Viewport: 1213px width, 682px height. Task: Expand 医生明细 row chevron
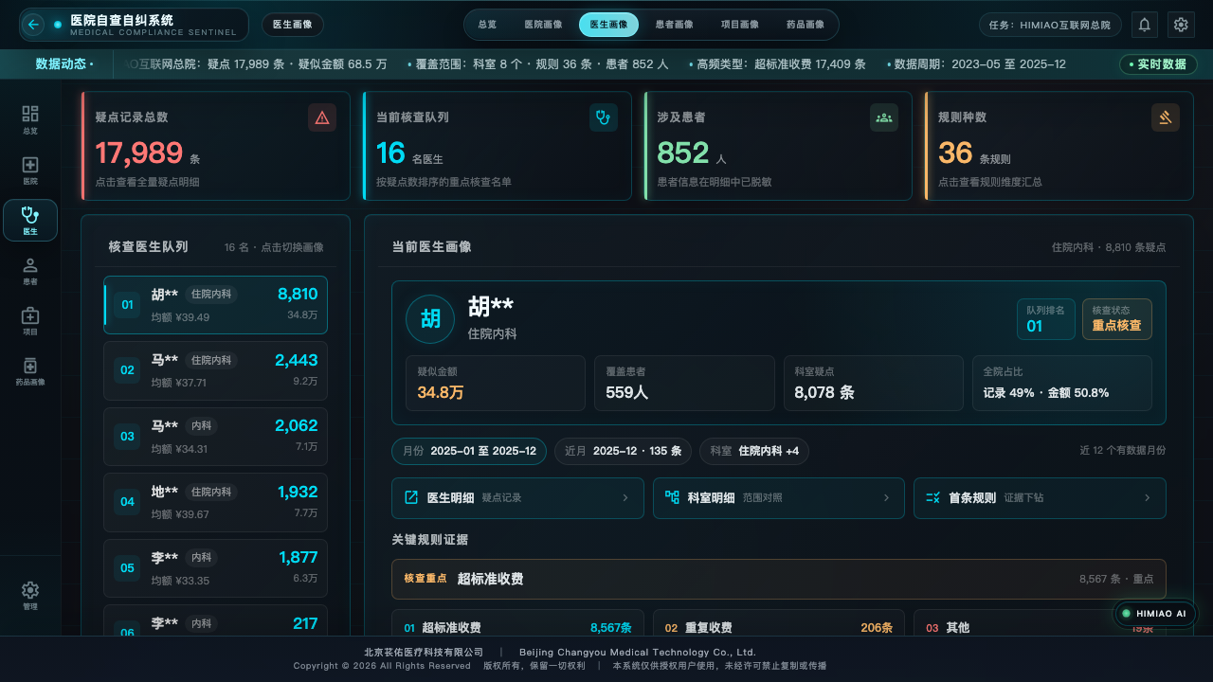pos(625,497)
